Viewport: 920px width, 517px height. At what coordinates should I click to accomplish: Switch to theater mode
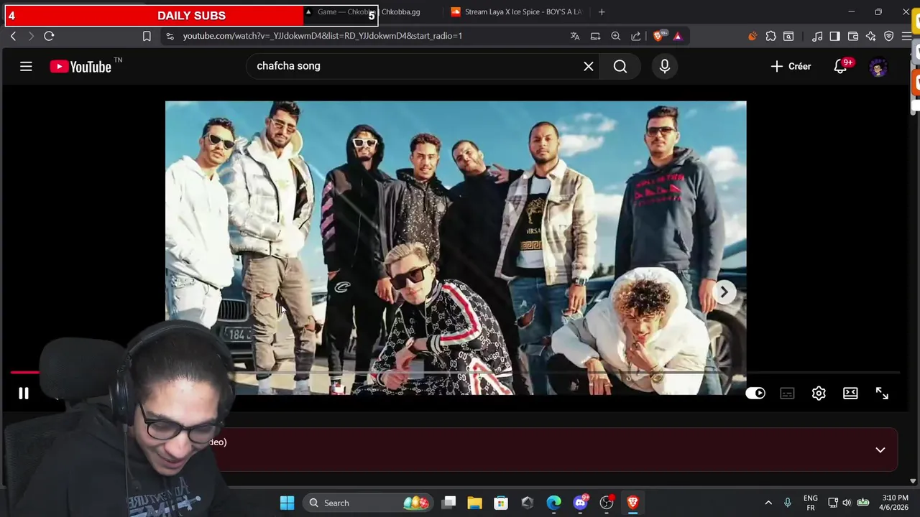click(x=850, y=393)
